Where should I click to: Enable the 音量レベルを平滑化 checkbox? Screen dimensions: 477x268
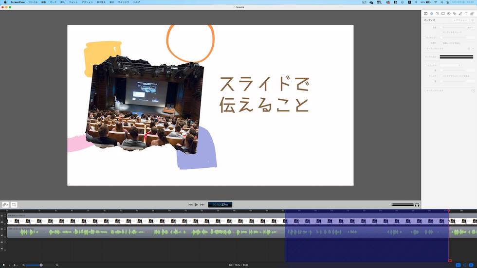(x=441, y=43)
